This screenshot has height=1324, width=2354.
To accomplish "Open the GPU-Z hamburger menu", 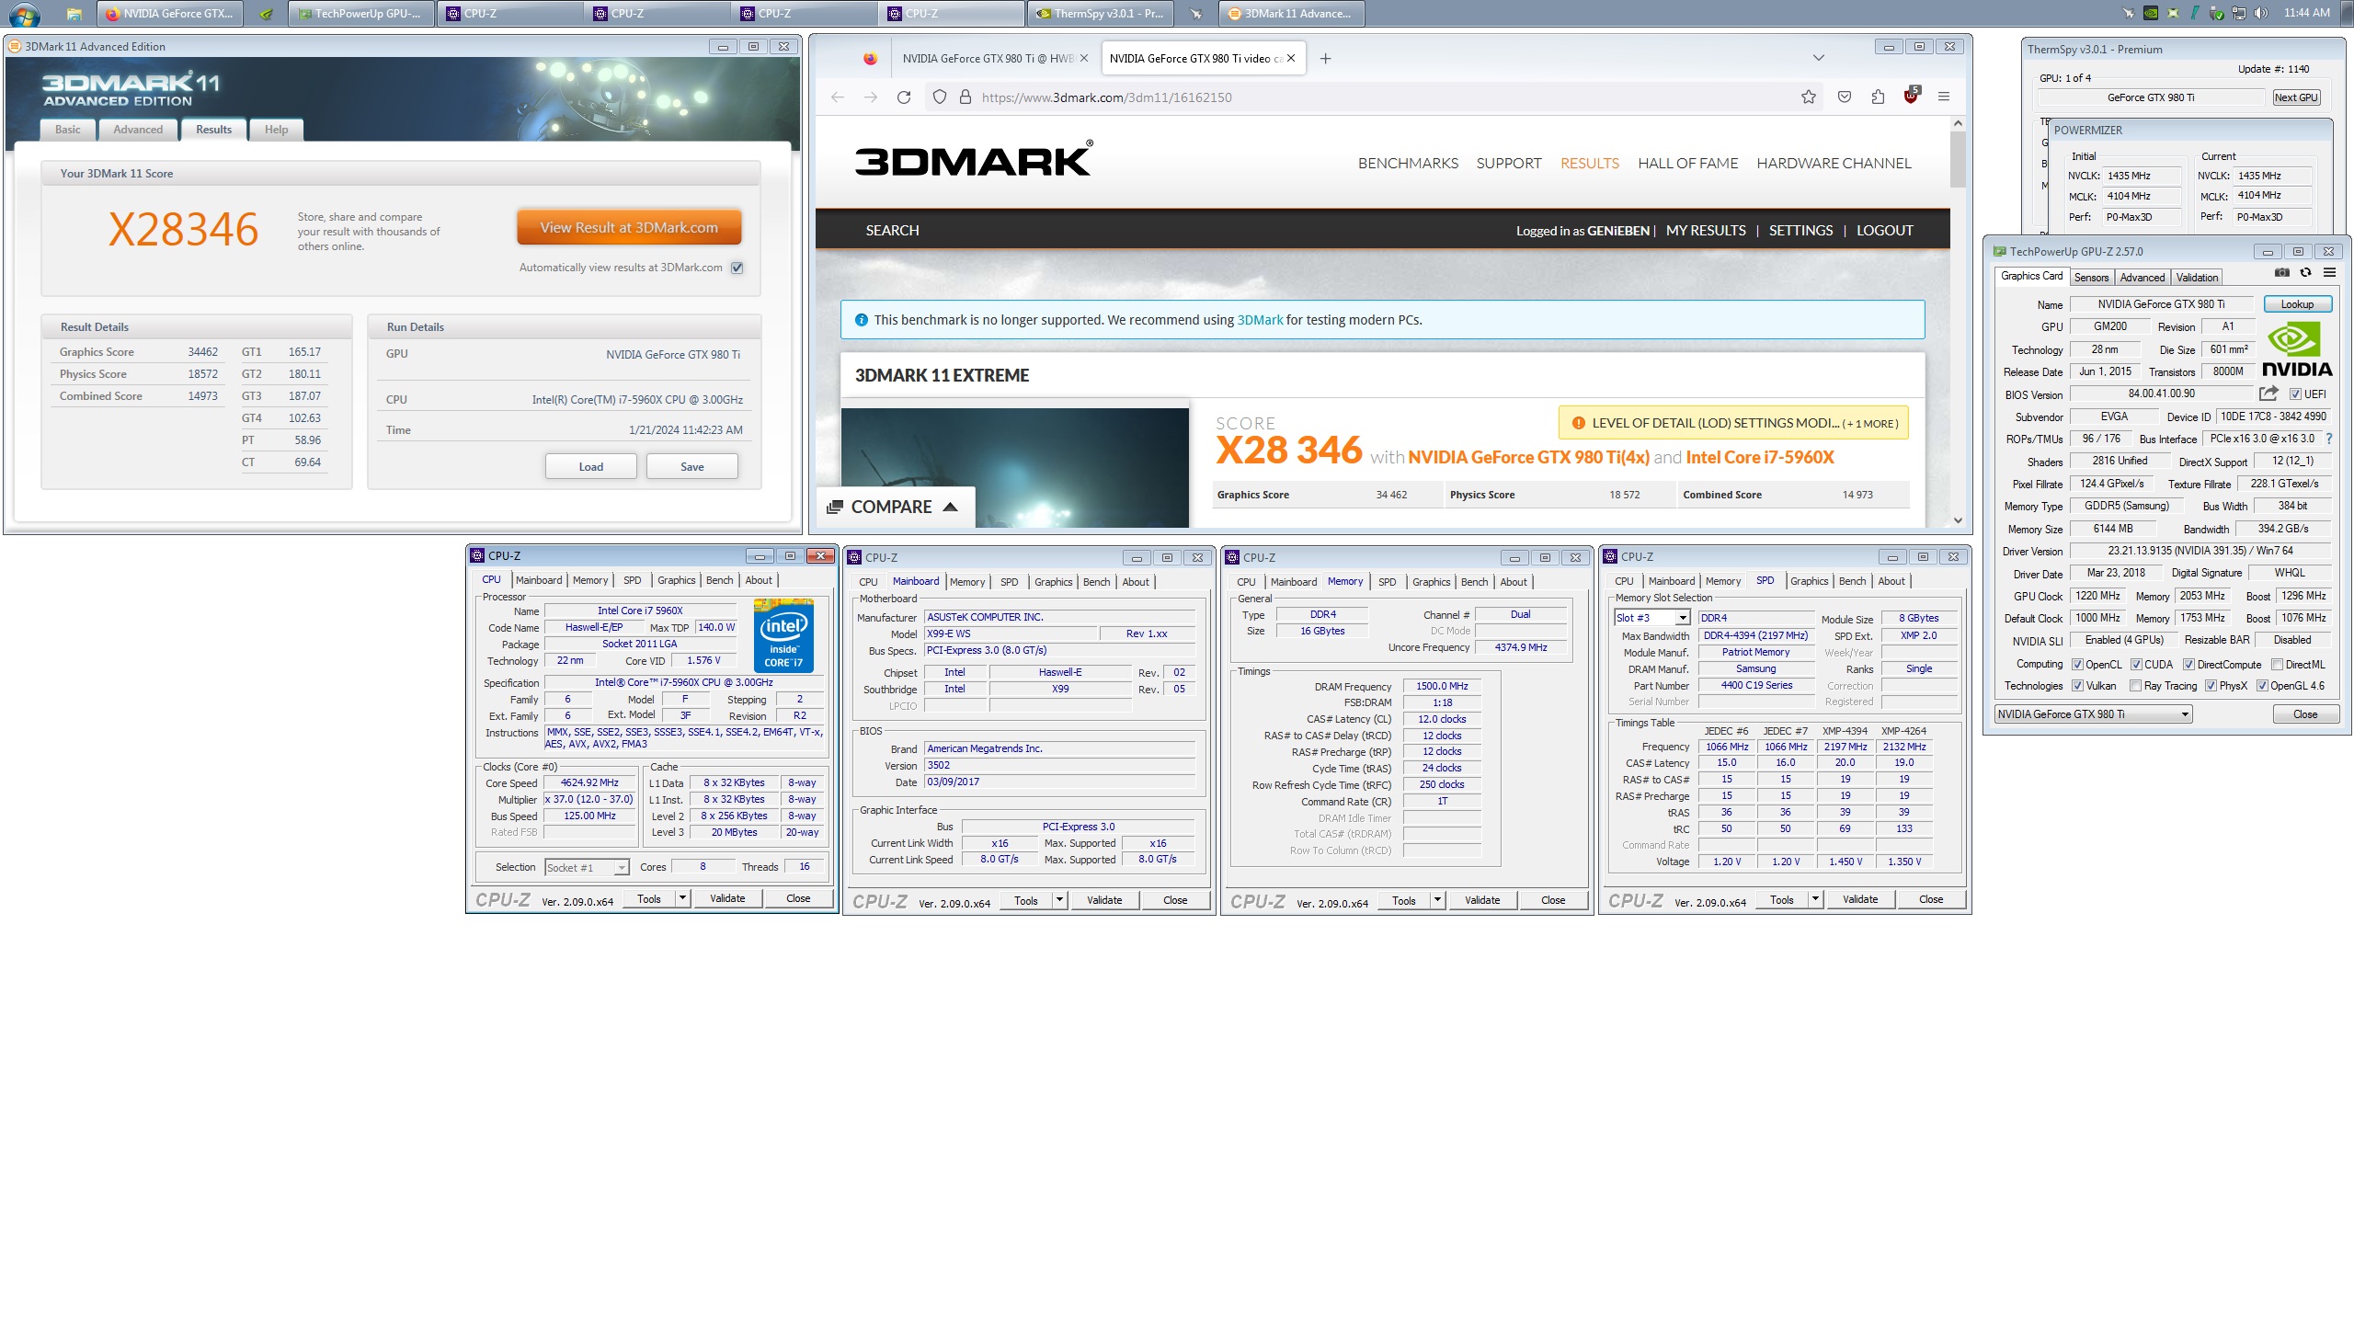I will click(2329, 273).
